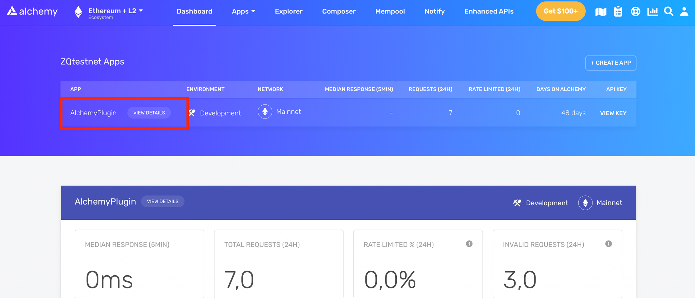695x298 pixels.
Task: Click the NETWORK column header
Action: (x=270, y=89)
